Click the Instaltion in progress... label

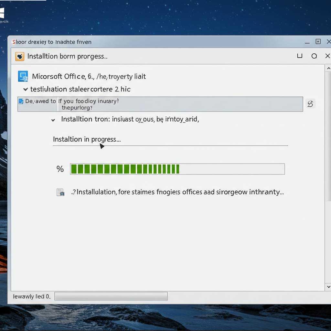87,139
